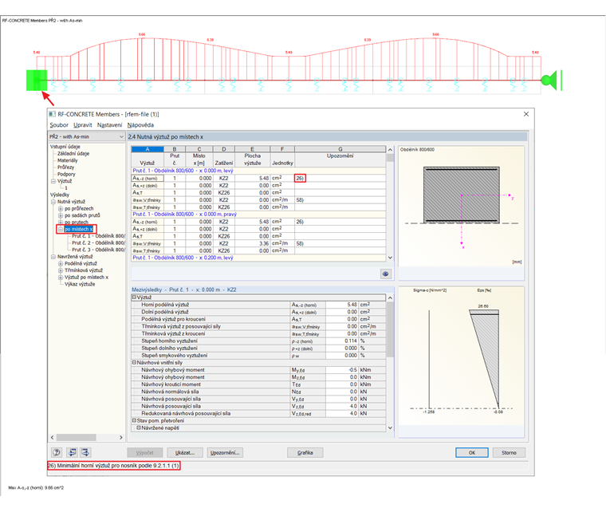
Task: Open the Nastavení menu
Action: (x=109, y=125)
